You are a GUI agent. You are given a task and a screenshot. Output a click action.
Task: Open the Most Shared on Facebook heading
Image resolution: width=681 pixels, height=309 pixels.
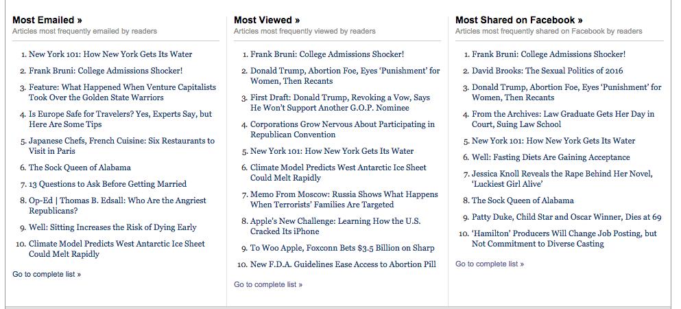coord(518,20)
